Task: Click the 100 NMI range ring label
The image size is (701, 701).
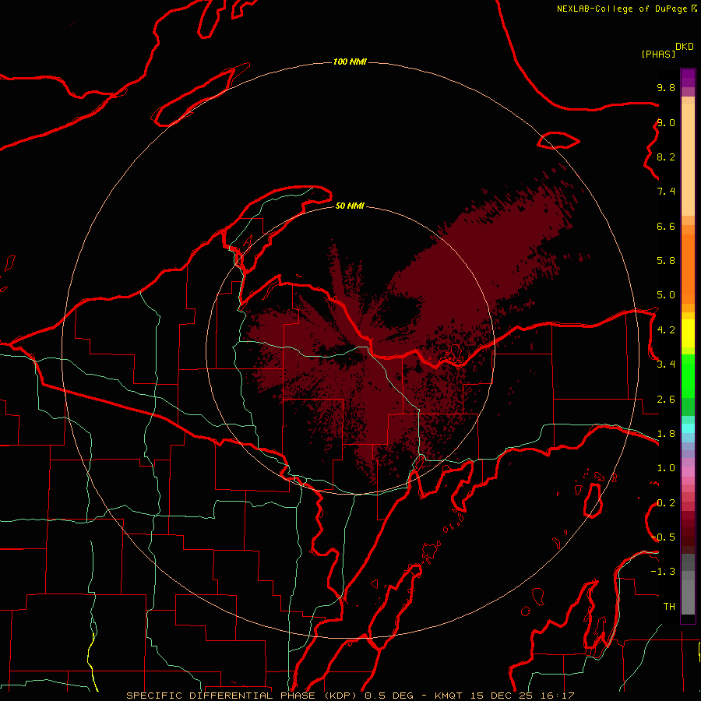Action: [350, 62]
